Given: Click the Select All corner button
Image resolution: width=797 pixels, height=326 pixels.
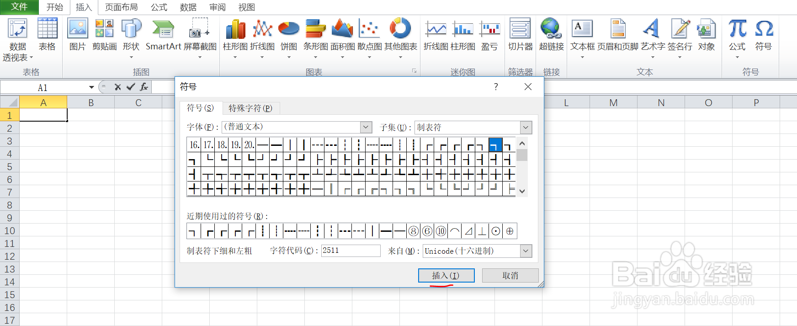Looking at the screenshot, I should pos(10,102).
